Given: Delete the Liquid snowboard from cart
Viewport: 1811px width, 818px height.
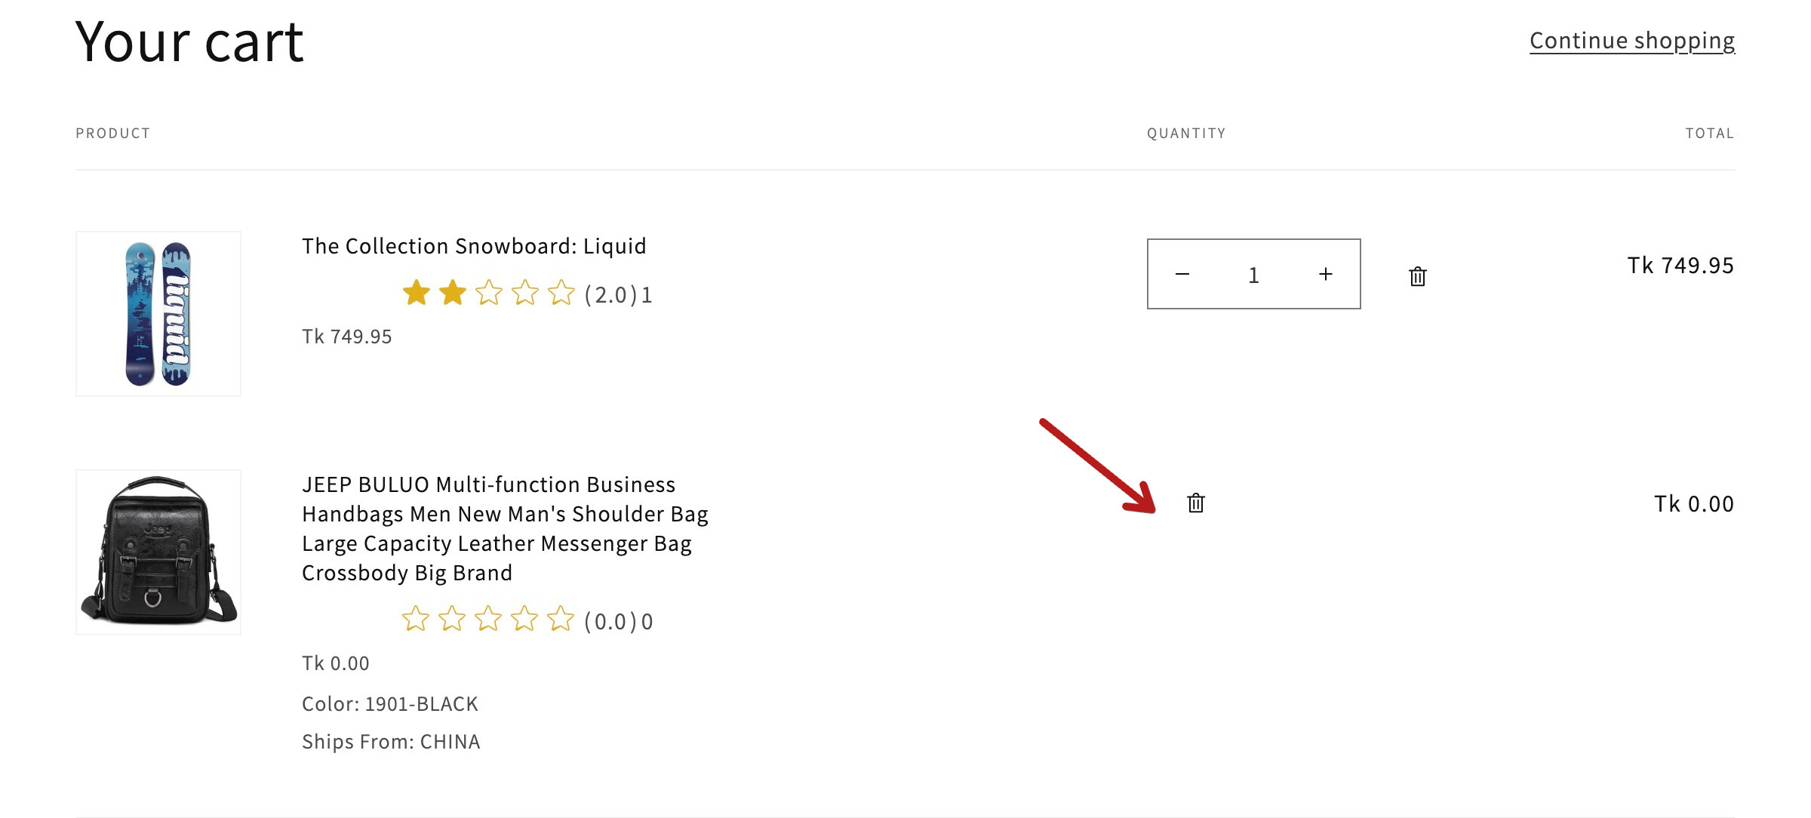Looking at the screenshot, I should pos(1417,276).
